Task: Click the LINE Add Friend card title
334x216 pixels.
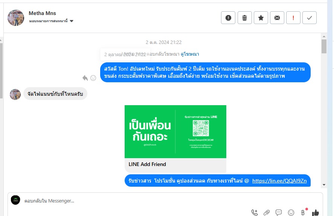Action: (x=147, y=164)
